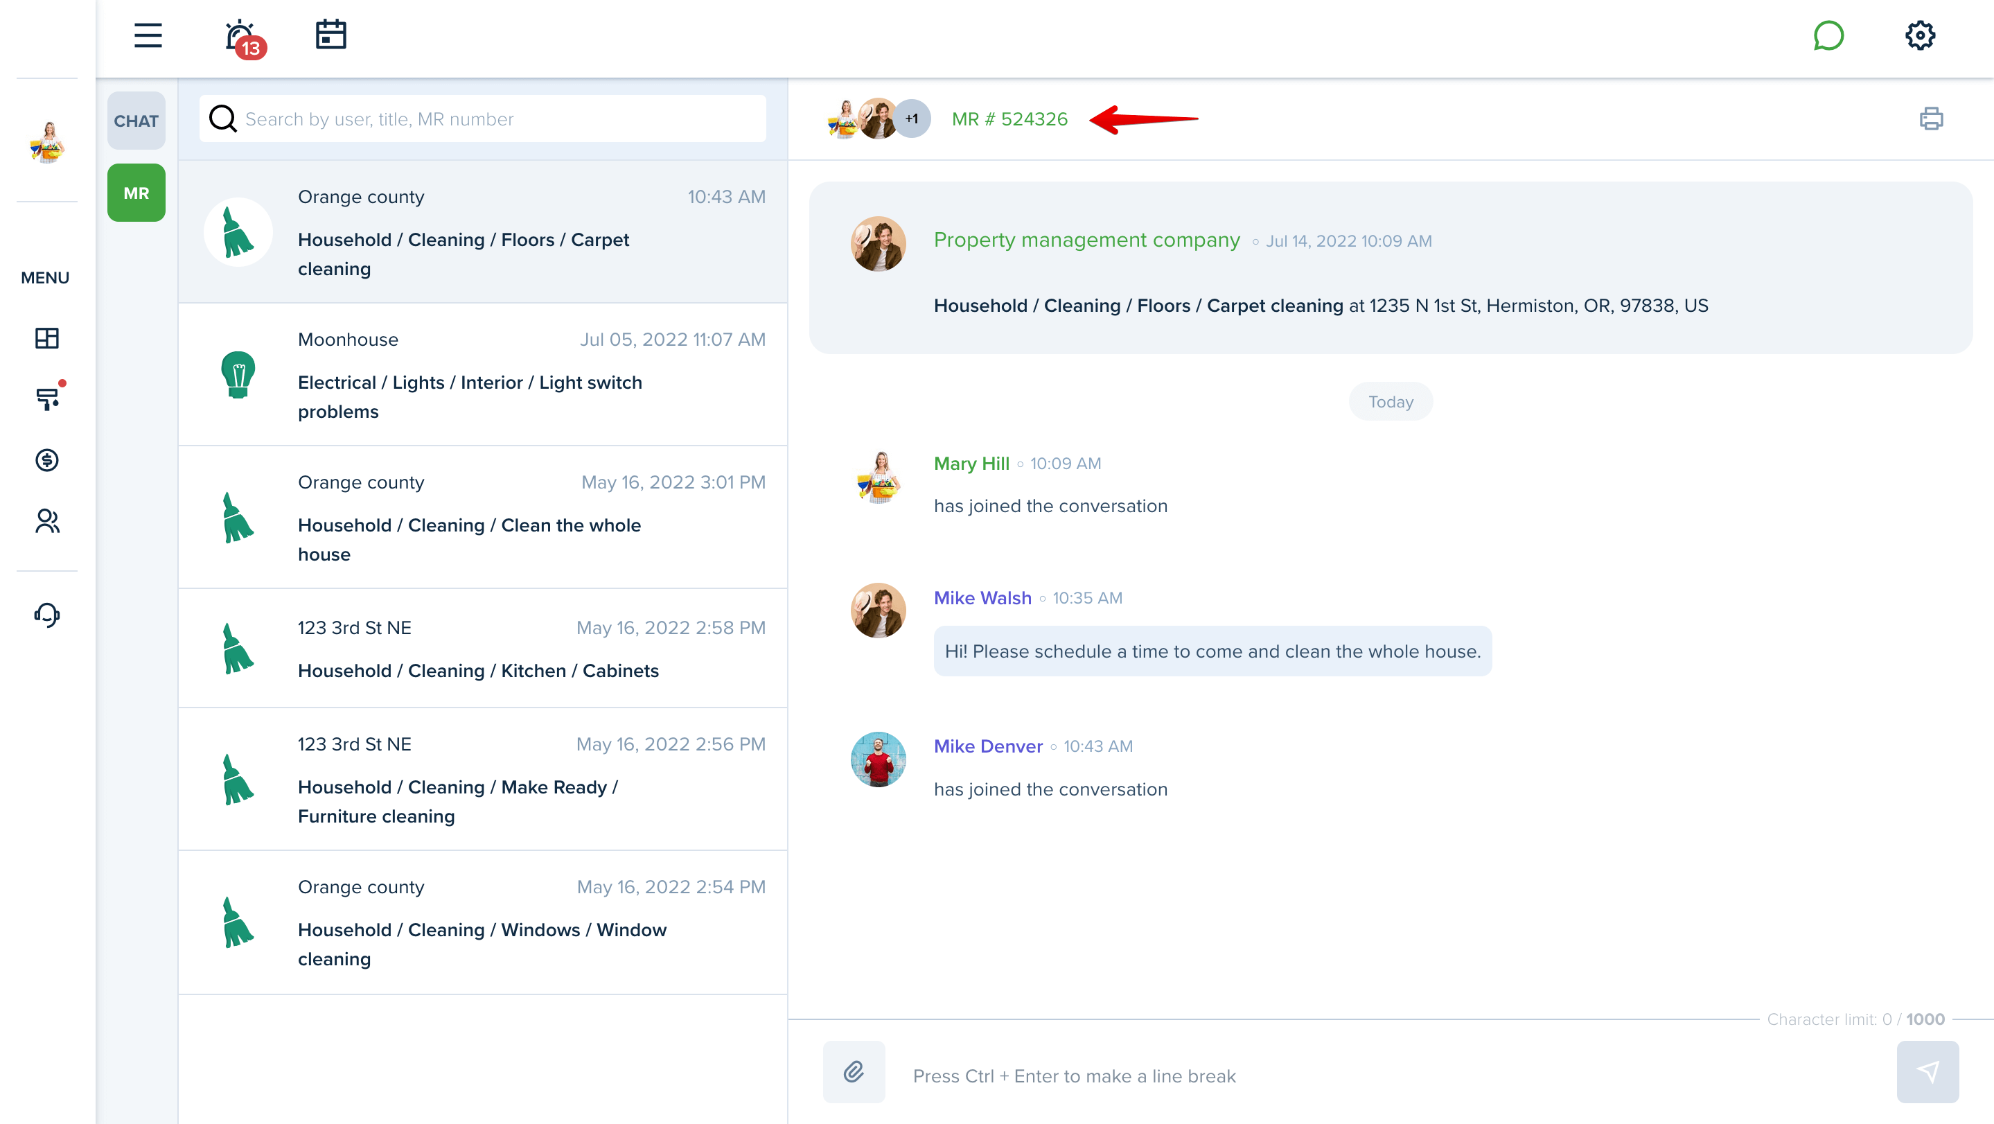Click the Today date separator
Screen dimensions: 1994x1124
tap(1391, 401)
